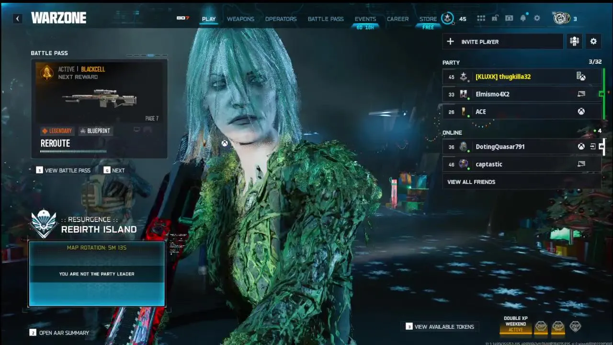This screenshot has height=345, width=613.
Task: Click the REROUTE progress bar
Action: [x=73, y=151]
